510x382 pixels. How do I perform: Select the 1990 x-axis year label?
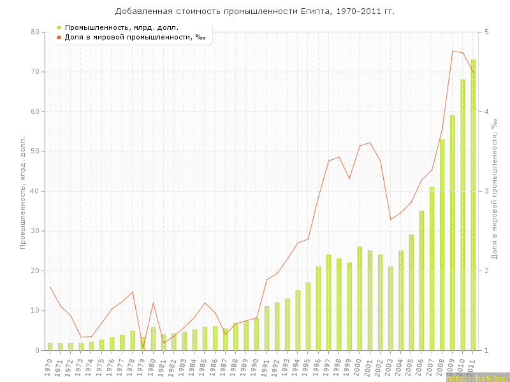[256, 367]
